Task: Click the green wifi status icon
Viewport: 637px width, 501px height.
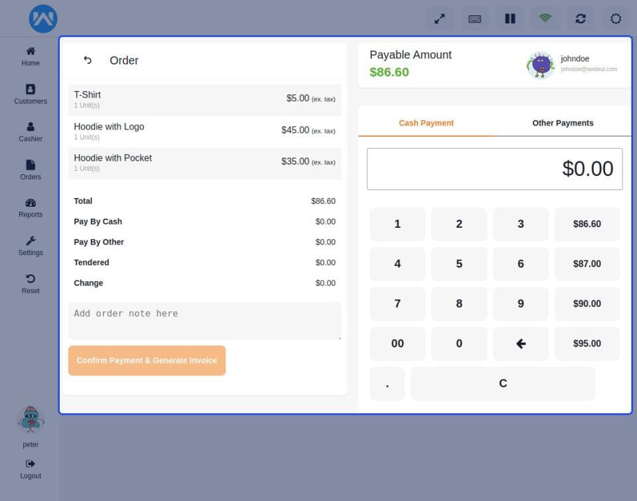Action: pyautogui.click(x=545, y=19)
